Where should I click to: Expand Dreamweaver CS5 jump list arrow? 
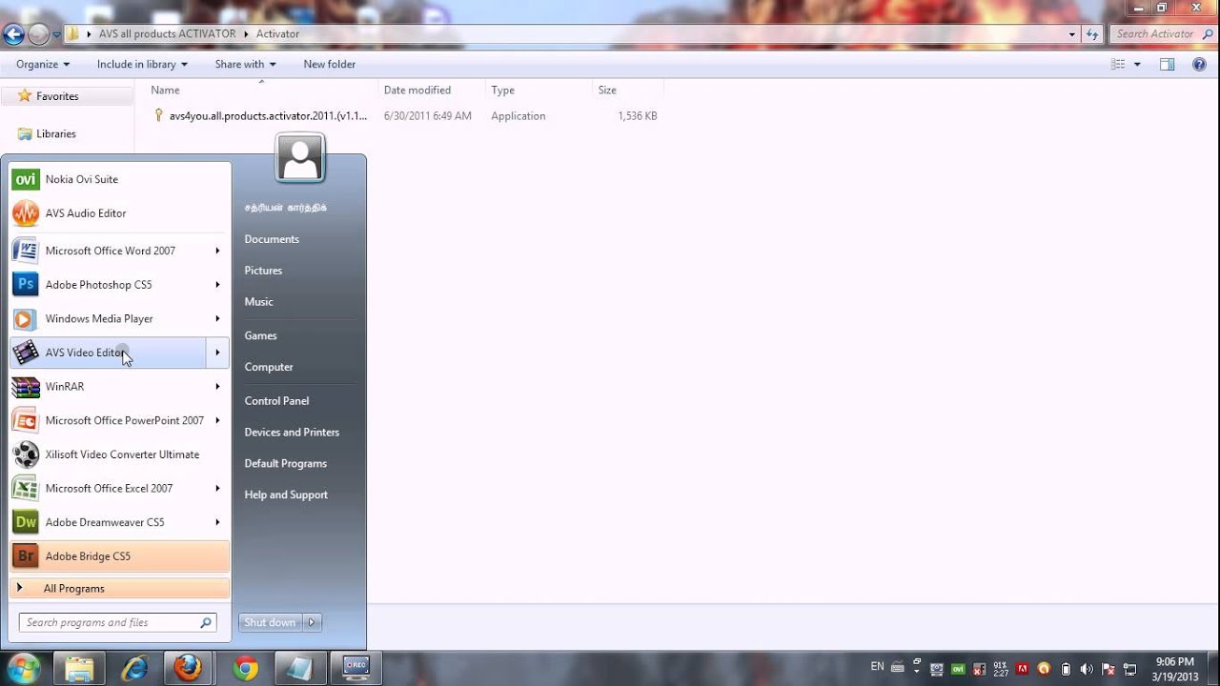pyautogui.click(x=217, y=522)
